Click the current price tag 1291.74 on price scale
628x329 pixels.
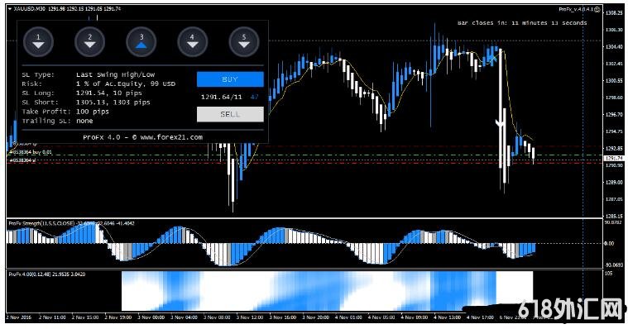[613, 159]
